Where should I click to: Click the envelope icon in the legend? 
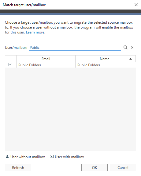pyautogui.click(x=52, y=156)
